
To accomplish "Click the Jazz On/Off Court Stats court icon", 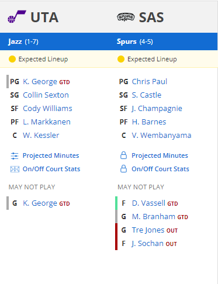I will (x=15, y=169).
